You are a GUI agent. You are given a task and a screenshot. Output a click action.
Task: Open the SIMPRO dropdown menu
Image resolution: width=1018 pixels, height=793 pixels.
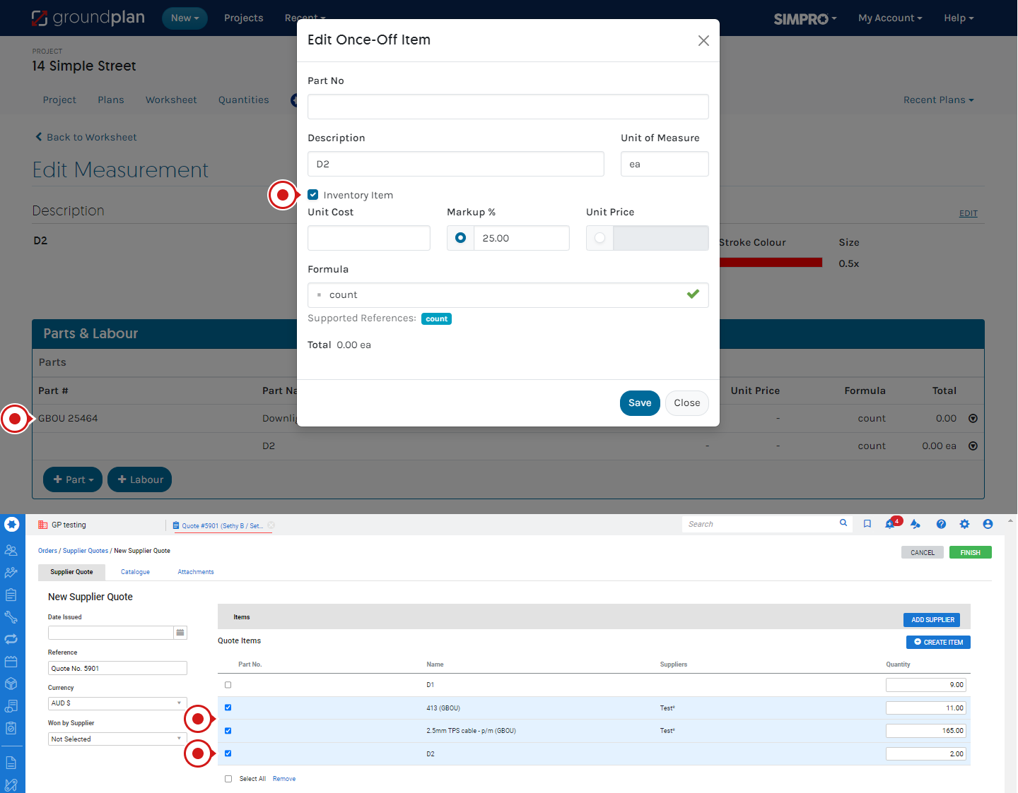pos(805,18)
